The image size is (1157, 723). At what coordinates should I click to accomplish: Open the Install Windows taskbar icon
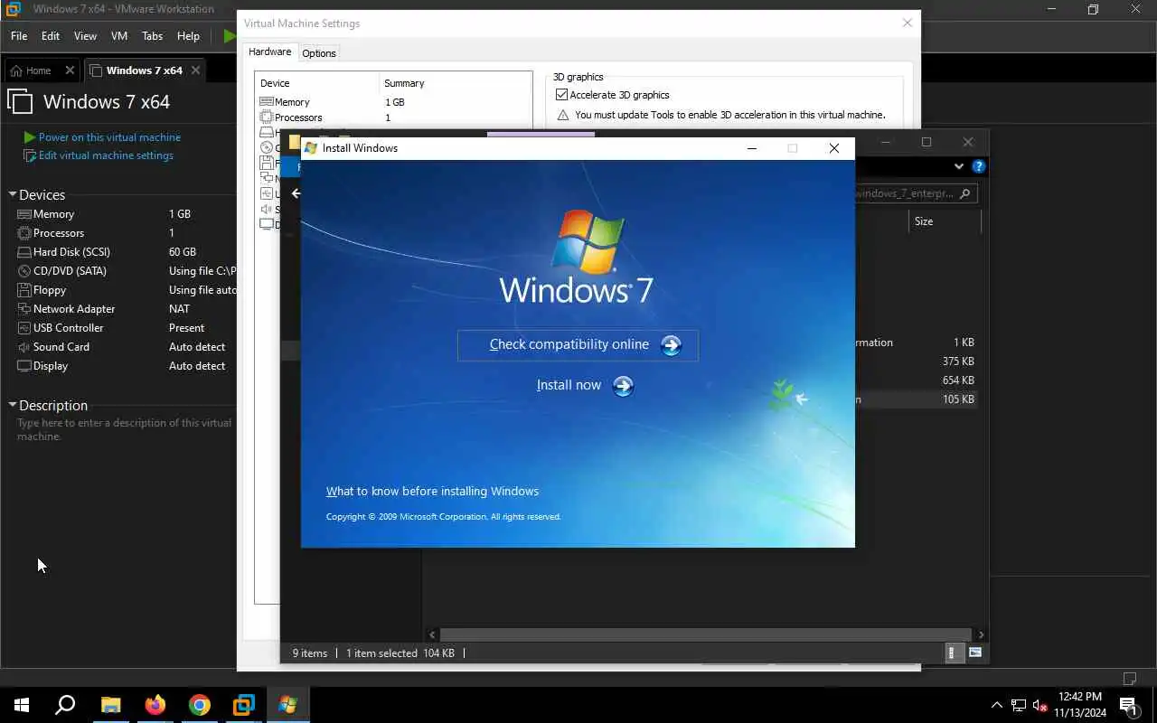click(x=287, y=705)
